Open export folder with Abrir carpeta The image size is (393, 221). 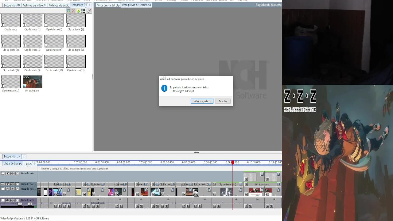pos(202,101)
